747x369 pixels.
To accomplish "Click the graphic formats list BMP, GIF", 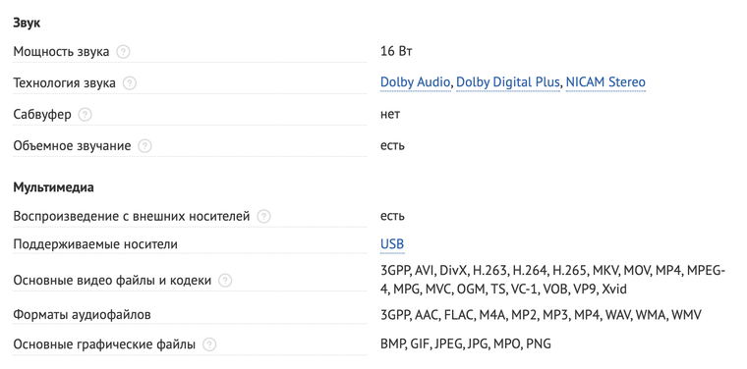I will [466, 343].
